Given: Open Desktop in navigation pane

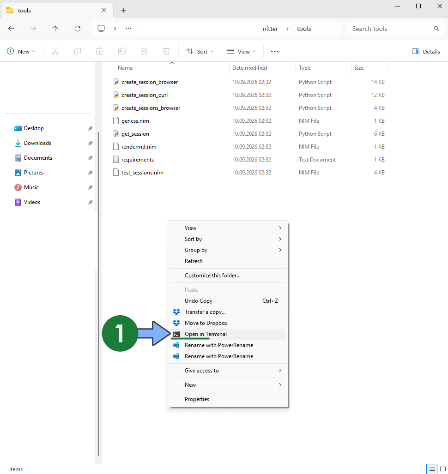Looking at the screenshot, I should click(x=34, y=128).
